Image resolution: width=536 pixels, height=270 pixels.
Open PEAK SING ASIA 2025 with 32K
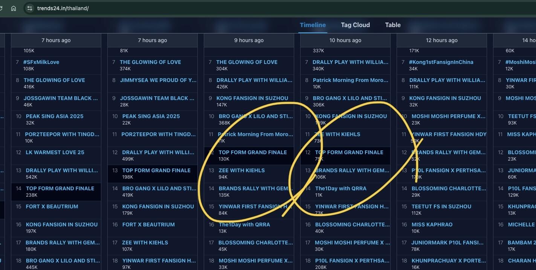pyautogui.click(x=55, y=116)
